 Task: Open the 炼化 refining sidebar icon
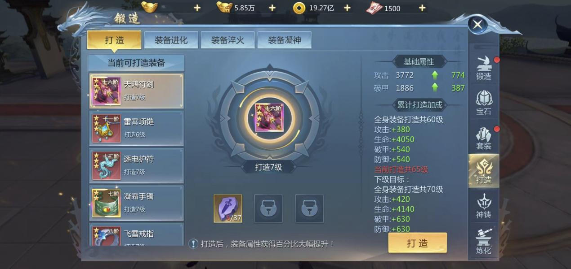coord(484,241)
